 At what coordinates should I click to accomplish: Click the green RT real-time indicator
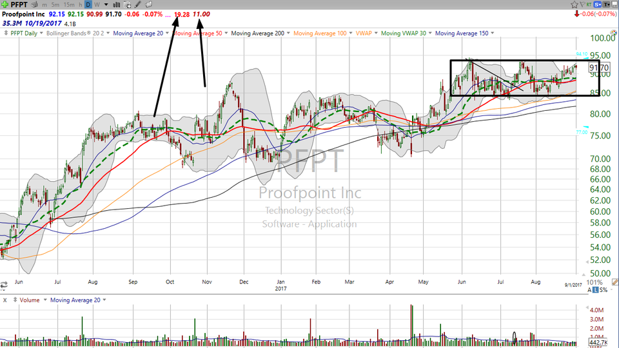tap(589, 5)
